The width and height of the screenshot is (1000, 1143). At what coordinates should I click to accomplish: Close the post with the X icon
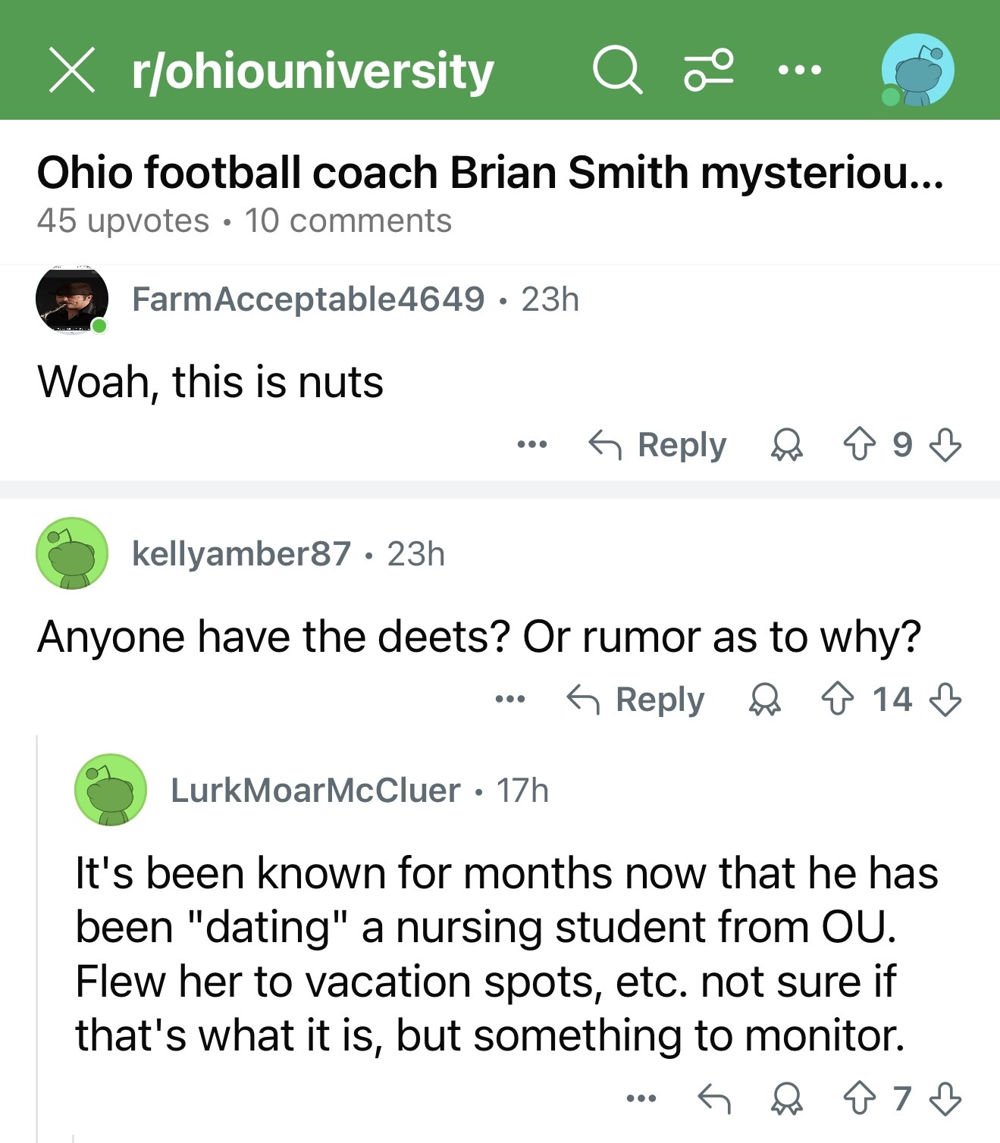click(x=72, y=70)
